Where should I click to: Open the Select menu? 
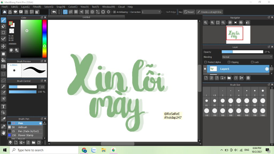pyautogui.click(x=49, y=7)
